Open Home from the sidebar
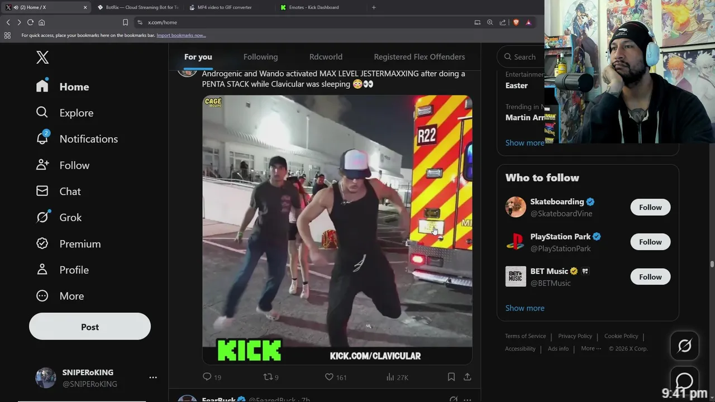 63,87
